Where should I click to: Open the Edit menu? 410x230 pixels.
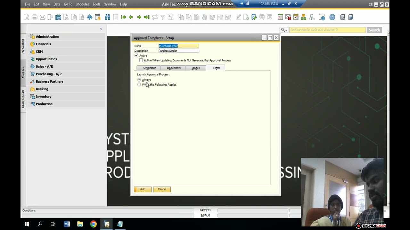click(37, 4)
